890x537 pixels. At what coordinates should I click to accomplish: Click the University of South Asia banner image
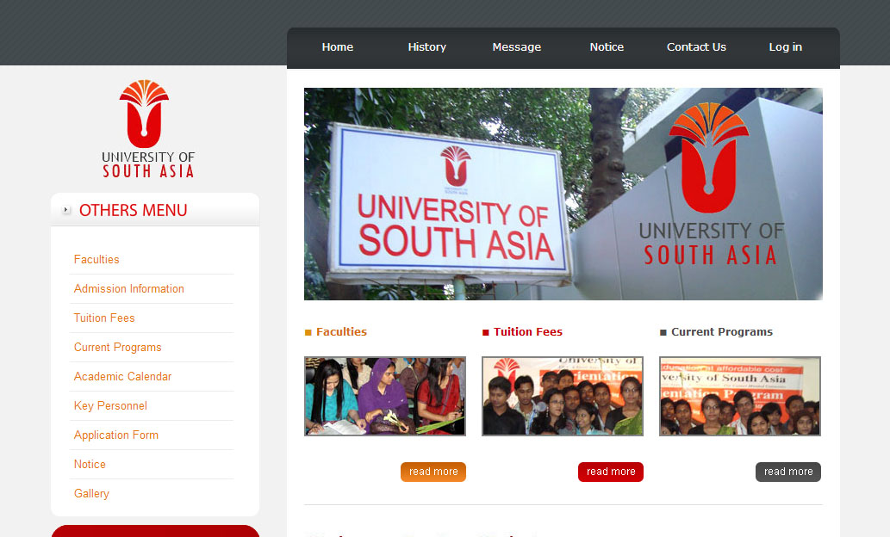click(x=563, y=194)
